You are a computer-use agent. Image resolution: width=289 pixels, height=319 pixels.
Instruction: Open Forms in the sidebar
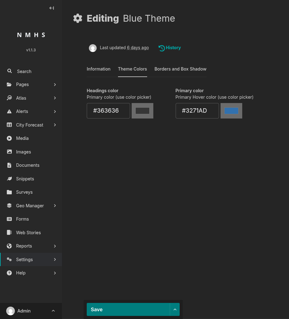(31, 219)
